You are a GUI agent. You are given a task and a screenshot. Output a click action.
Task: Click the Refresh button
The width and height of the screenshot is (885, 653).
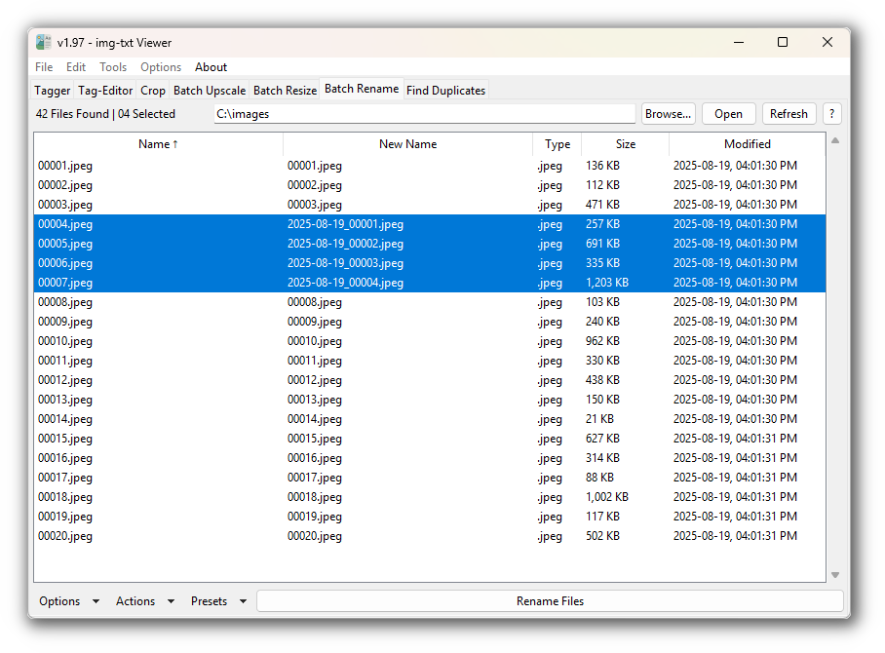[789, 114]
